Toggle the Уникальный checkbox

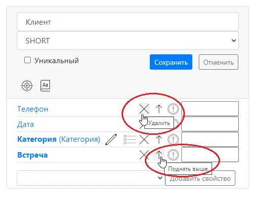(28, 60)
